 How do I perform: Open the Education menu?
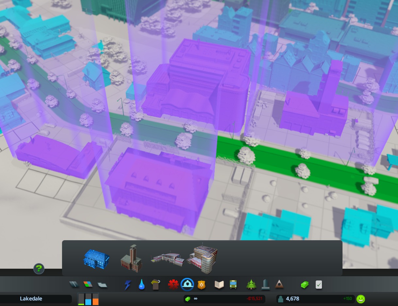(219, 285)
